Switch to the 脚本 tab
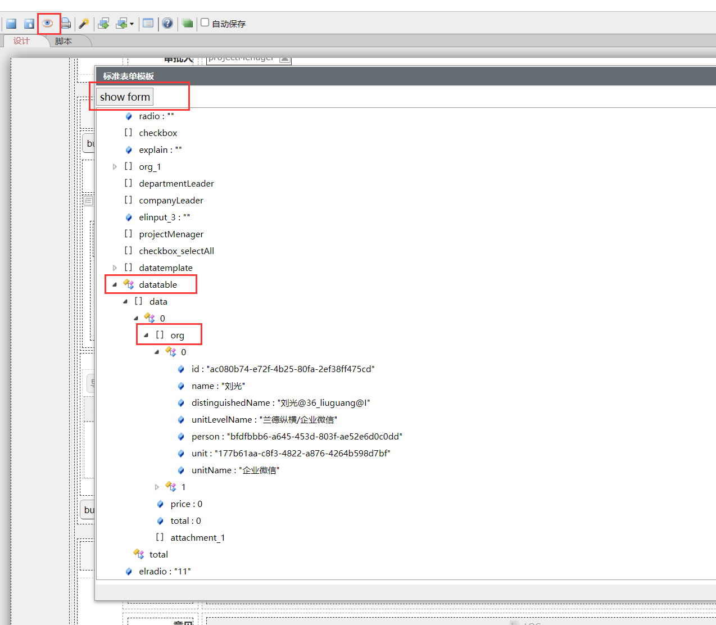 coord(64,41)
